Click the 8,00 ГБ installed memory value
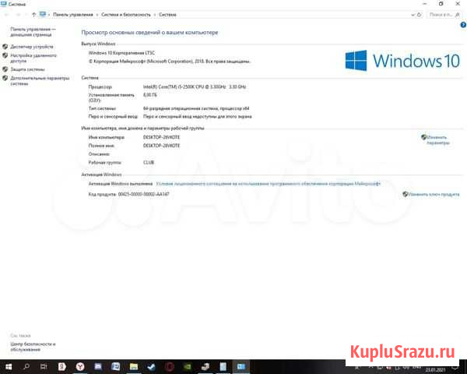467x374 pixels. [149, 95]
